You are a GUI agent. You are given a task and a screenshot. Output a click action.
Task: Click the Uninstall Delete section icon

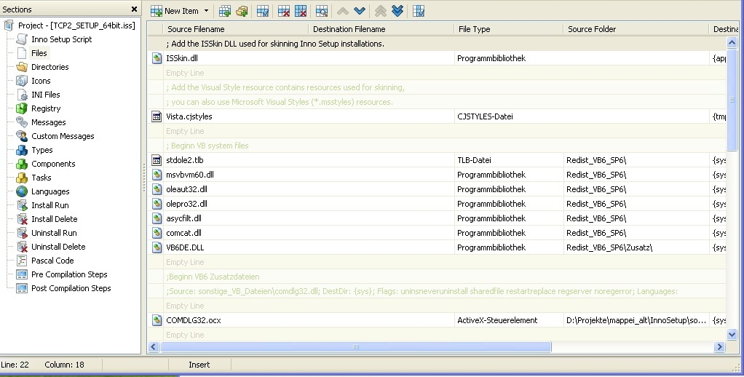tap(22, 247)
